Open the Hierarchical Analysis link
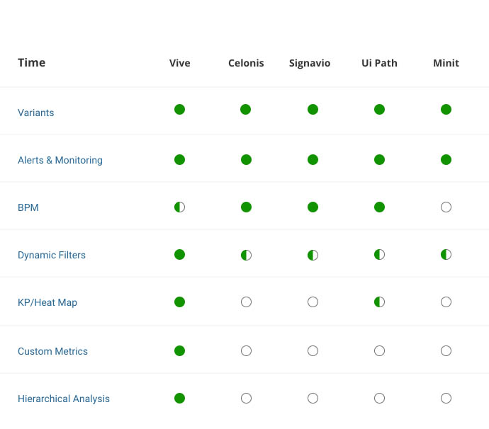Image resolution: width=489 pixels, height=429 pixels. 64,399
